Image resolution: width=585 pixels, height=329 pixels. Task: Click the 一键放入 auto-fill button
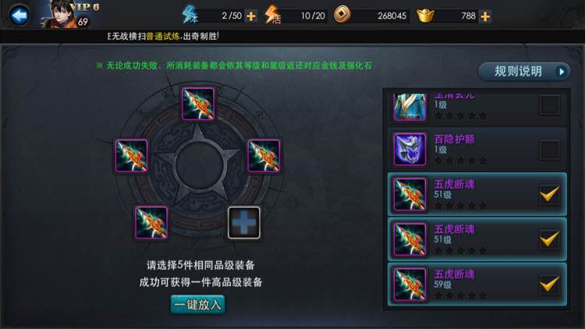click(x=198, y=305)
